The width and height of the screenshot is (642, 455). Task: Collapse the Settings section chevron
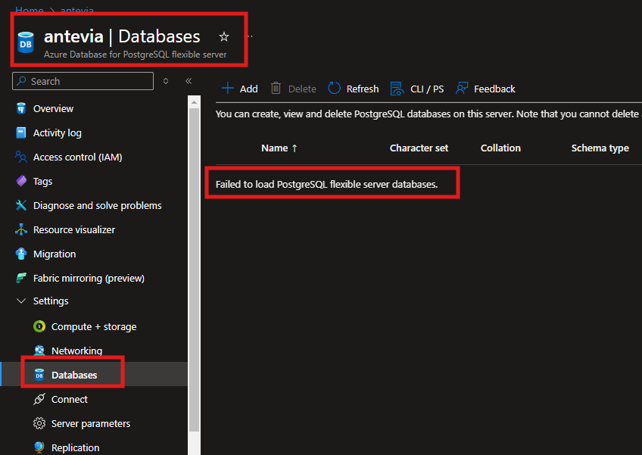coord(21,301)
